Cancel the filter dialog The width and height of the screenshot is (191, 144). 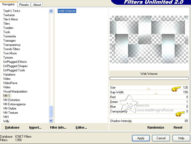[x=161, y=138]
